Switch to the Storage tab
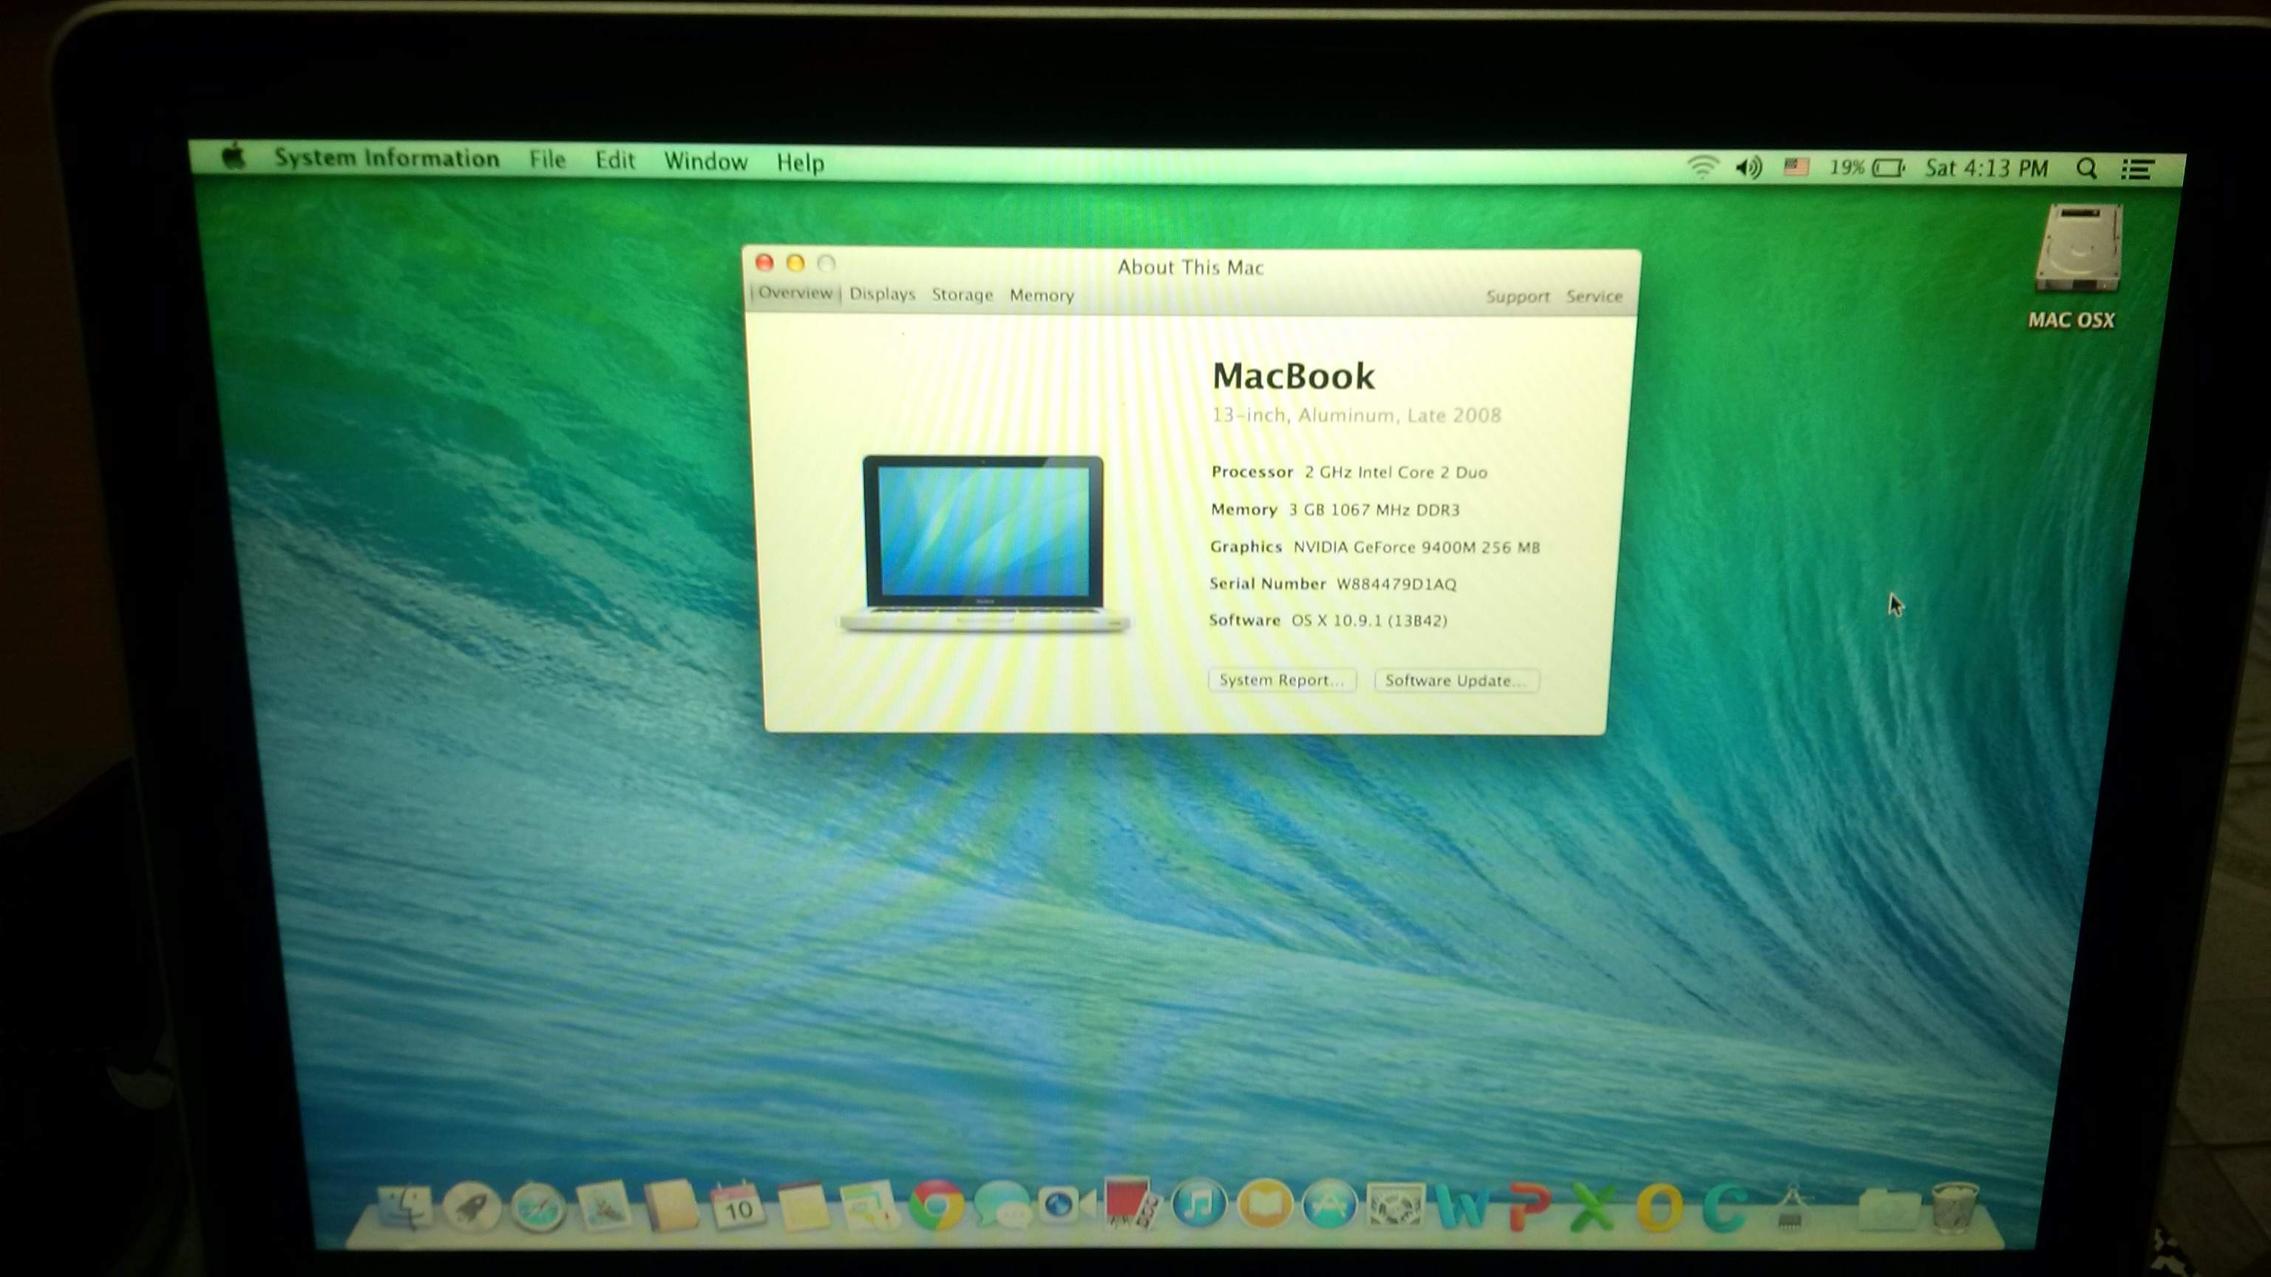2271x1277 pixels. point(962,296)
